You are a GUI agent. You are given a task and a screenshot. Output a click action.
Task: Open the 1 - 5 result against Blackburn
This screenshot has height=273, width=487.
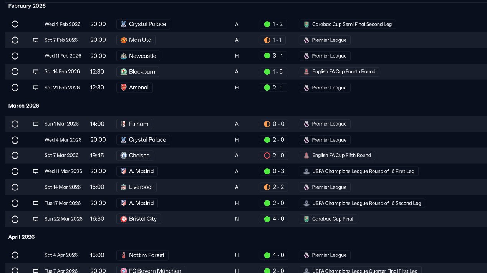(x=273, y=72)
